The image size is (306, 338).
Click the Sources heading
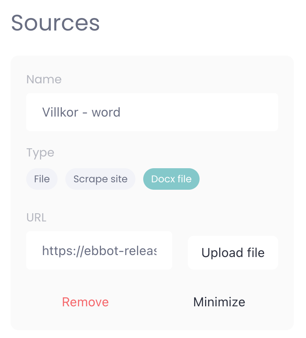click(55, 23)
